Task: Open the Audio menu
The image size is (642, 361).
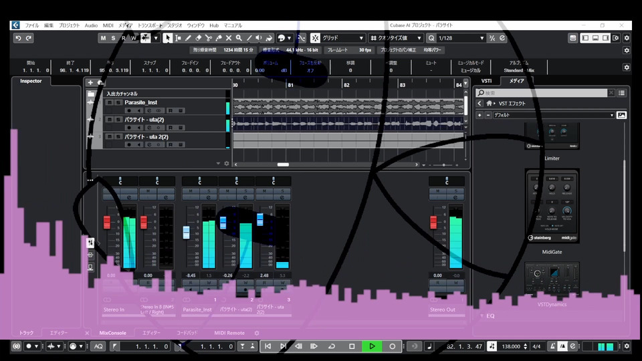Action: point(91,25)
